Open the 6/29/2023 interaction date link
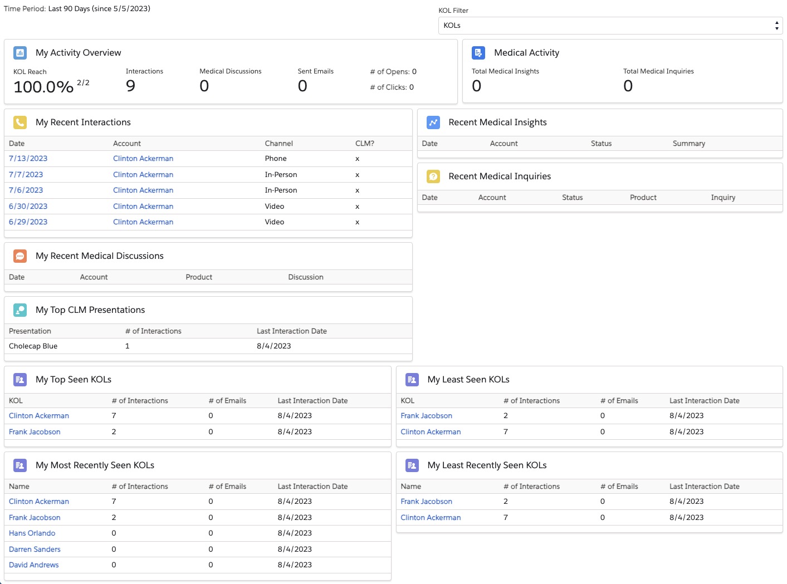 [28, 222]
